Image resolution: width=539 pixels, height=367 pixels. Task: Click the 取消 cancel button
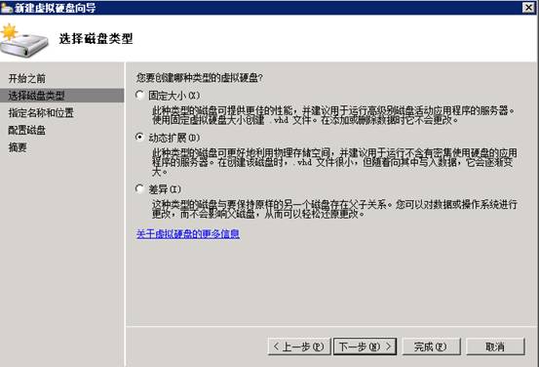pos(495,347)
